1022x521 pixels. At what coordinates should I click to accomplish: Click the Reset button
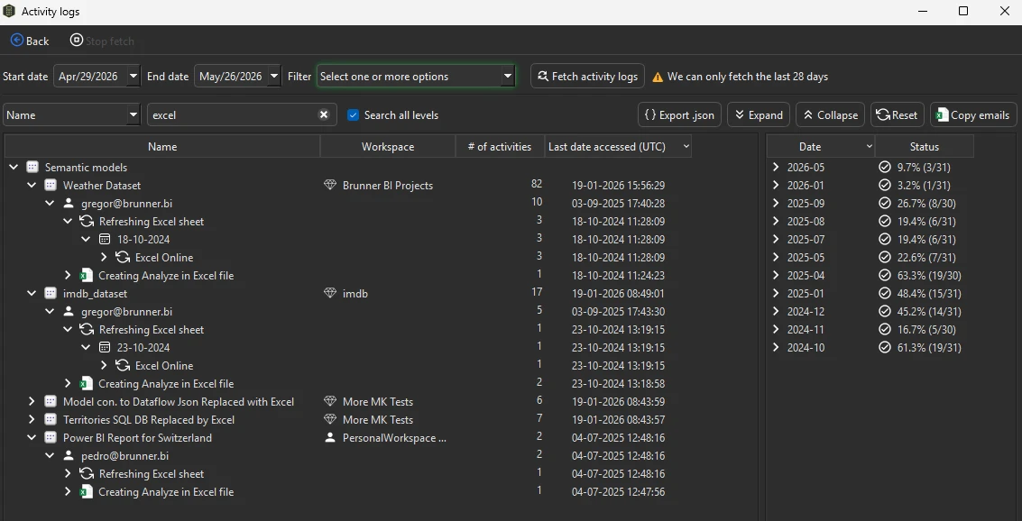pos(897,115)
